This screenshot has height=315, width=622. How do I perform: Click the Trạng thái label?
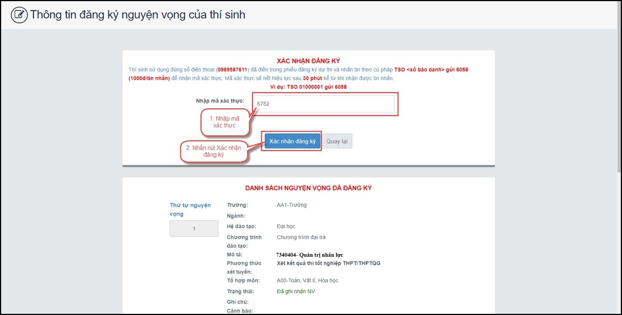pos(241,291)
